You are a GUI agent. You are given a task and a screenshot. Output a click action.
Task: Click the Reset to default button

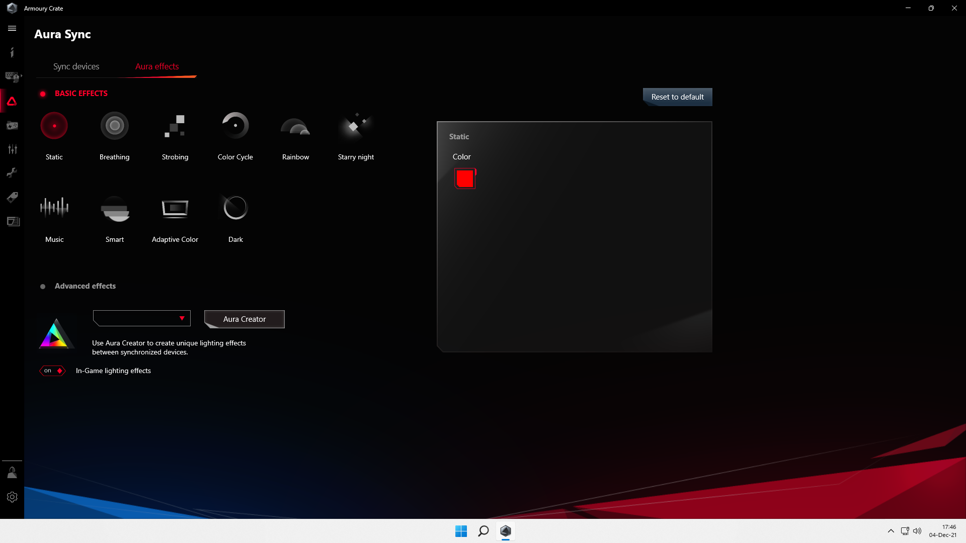point(677,97)
